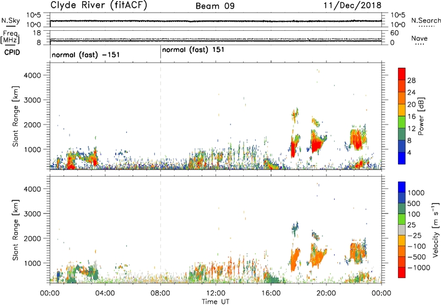Click power colorbar tick label '4'

[x=409, y=153]
